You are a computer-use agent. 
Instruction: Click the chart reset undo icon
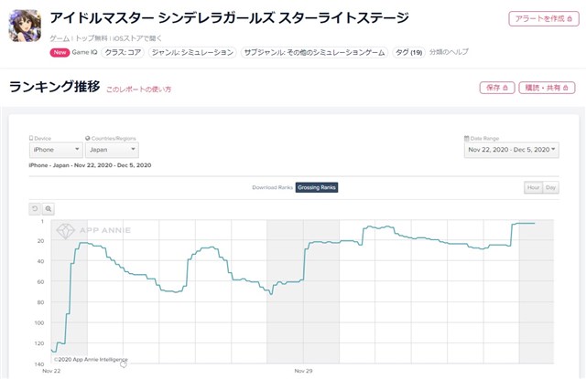[x=35, y=209]
